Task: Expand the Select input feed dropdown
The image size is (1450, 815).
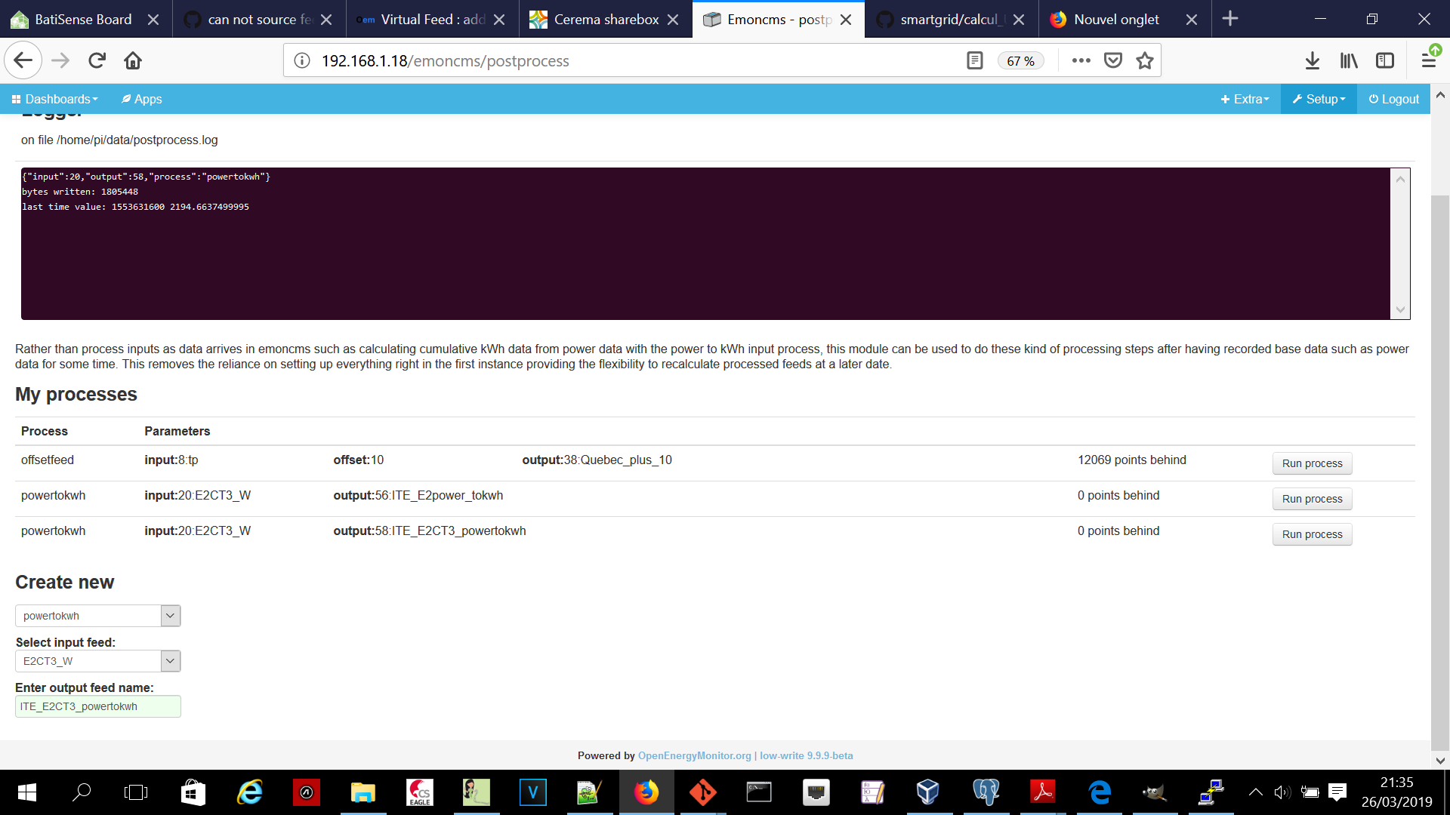Action: click(97, 660)
